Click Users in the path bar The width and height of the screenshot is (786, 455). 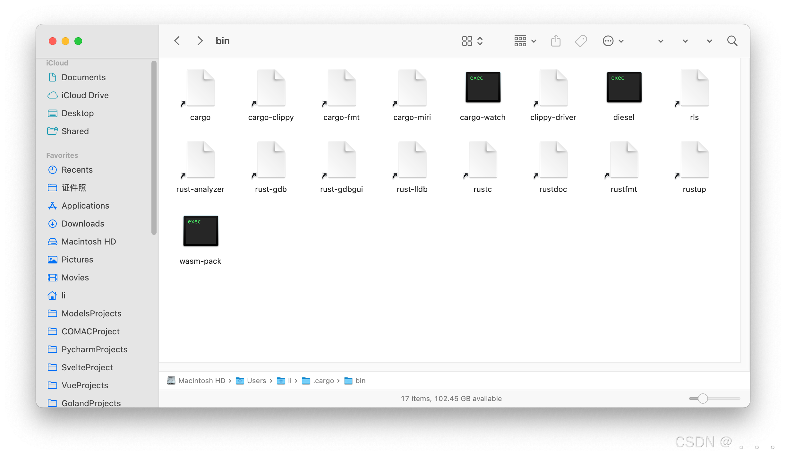[x=251, y=381]
